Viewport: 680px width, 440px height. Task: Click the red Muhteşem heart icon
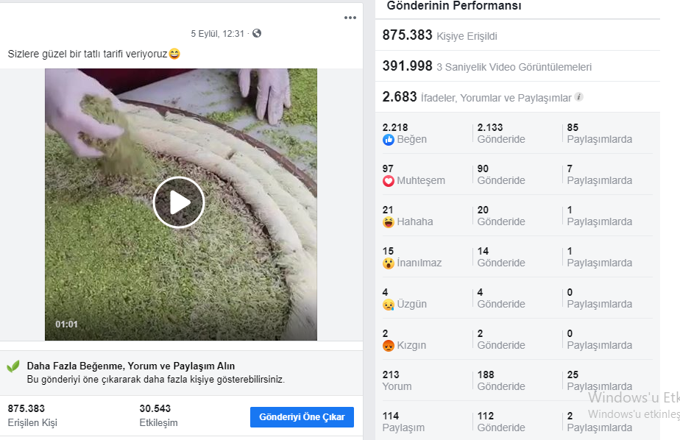coord(388,181)
